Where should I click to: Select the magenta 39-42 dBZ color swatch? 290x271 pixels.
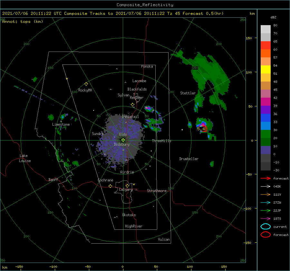point(266,102)
